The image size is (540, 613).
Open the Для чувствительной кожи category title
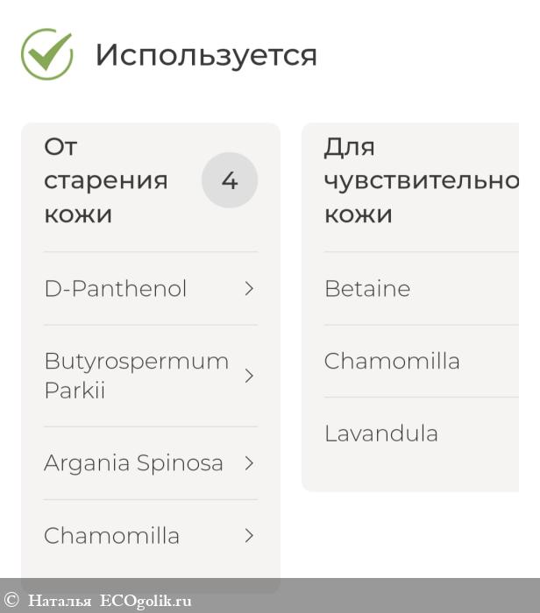421,180
